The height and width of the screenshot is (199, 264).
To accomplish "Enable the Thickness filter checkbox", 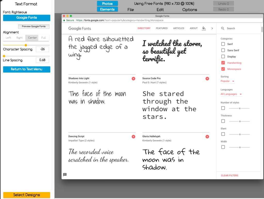I will pyautogui.click(x=223, y=121).
